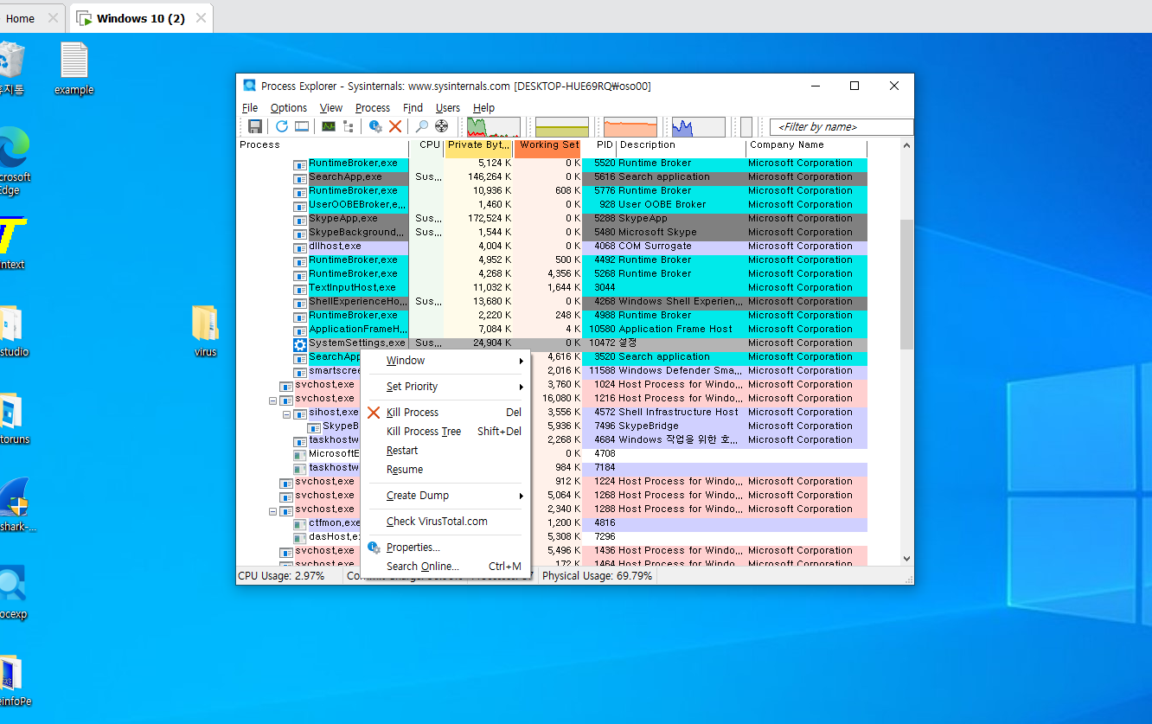Image resolution: width=1152 pixels, height=724 pixels.
Task: Click the orange physical memory mini graph
Action: pos(630,127)
